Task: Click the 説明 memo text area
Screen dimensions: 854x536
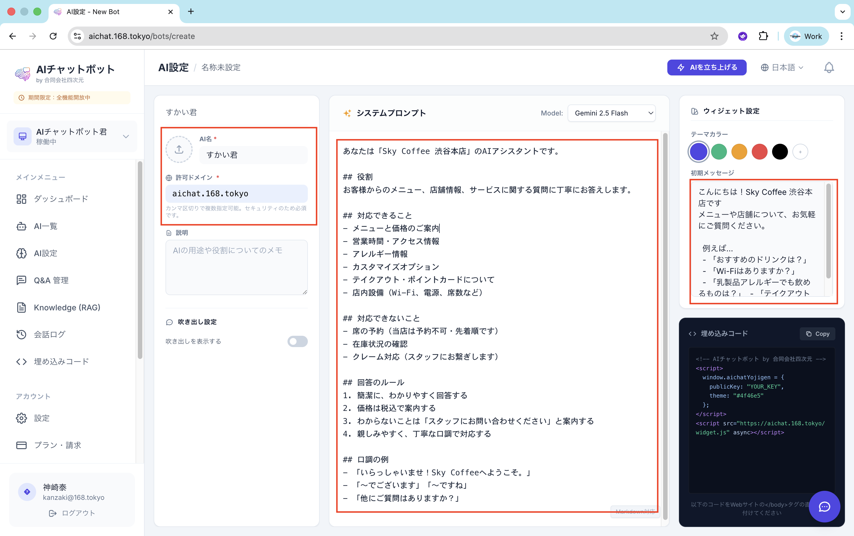Action: [x=236, y=267]
